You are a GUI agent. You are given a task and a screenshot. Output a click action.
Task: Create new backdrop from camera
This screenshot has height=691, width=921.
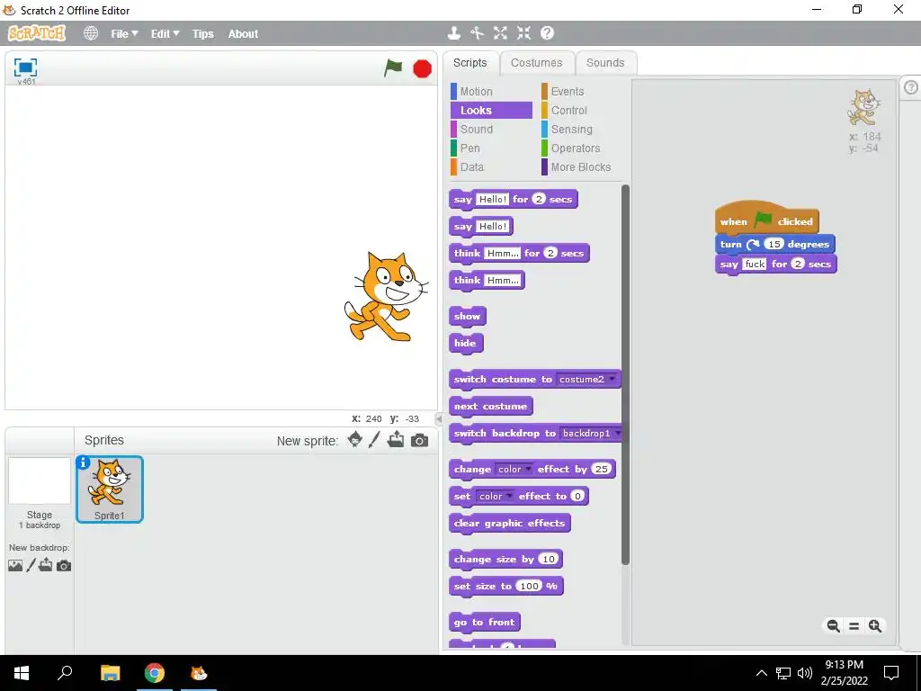[x=64, y=566]
